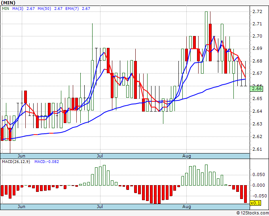This screenshot has height=216, width=269.
Task: Click the (MIN) chart title
Action: click(8, 3)
